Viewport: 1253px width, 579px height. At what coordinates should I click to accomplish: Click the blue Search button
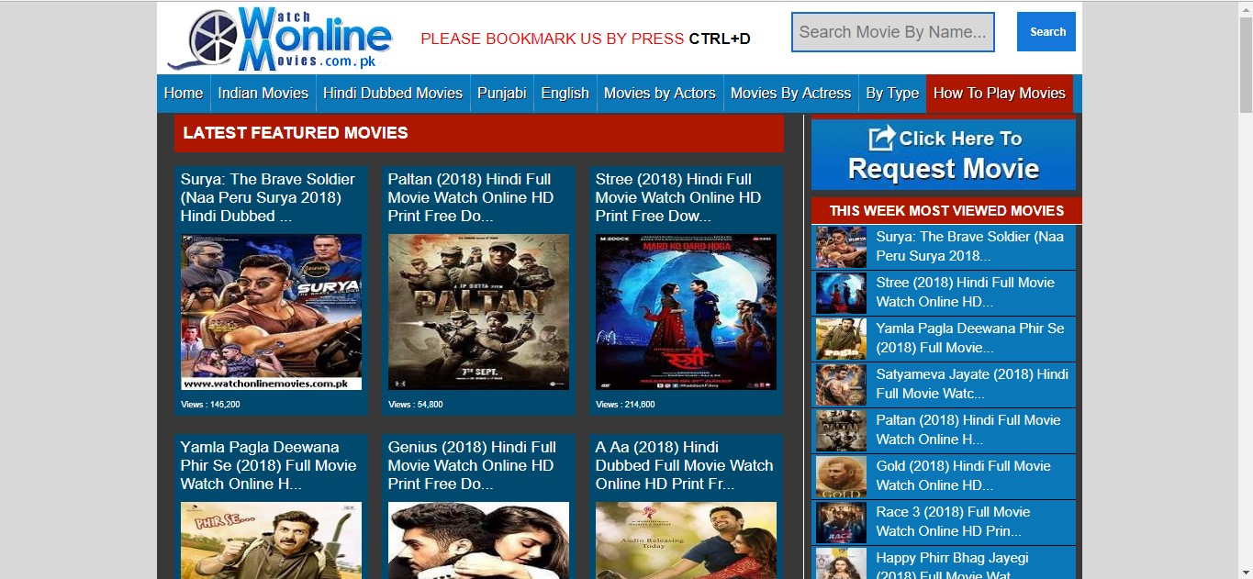pos(1046,32)
